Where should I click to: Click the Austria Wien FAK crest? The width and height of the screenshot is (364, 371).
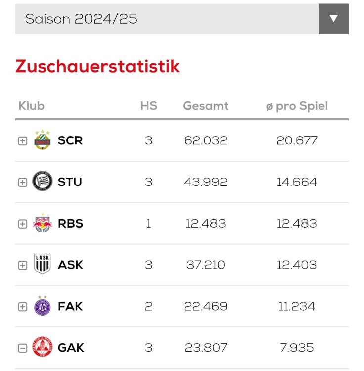click(x=42, y=306)
